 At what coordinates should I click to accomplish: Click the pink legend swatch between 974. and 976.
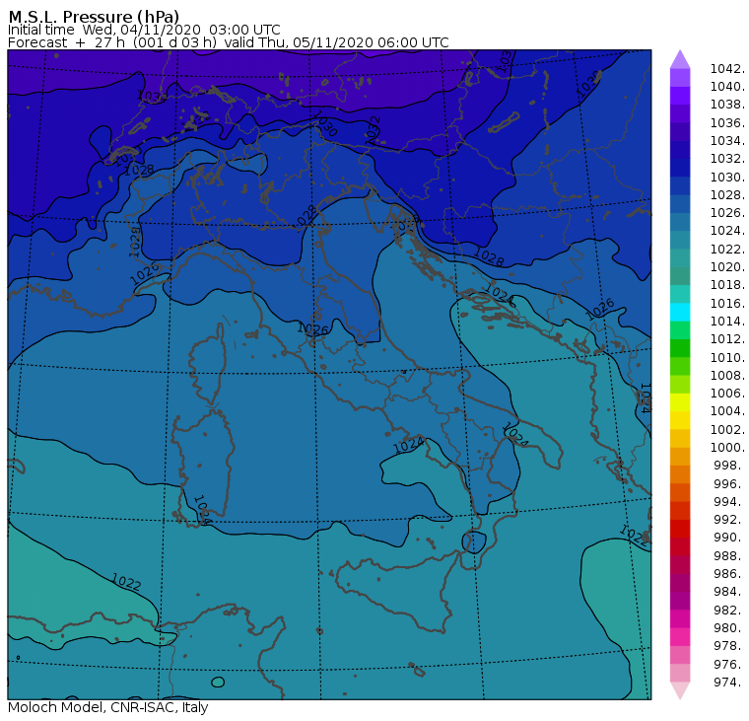680,673
